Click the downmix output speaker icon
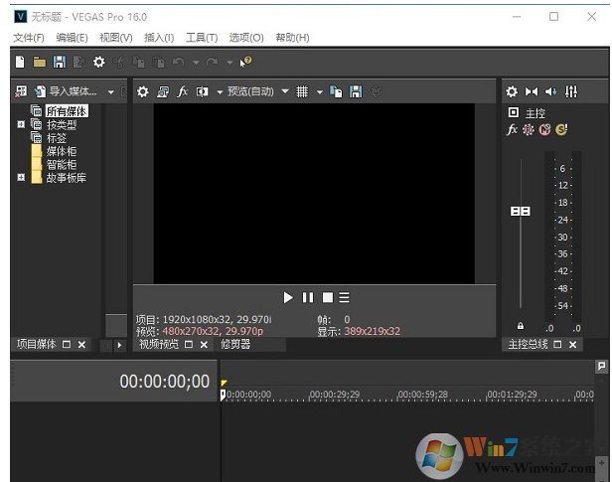 [x=551, y=91]
